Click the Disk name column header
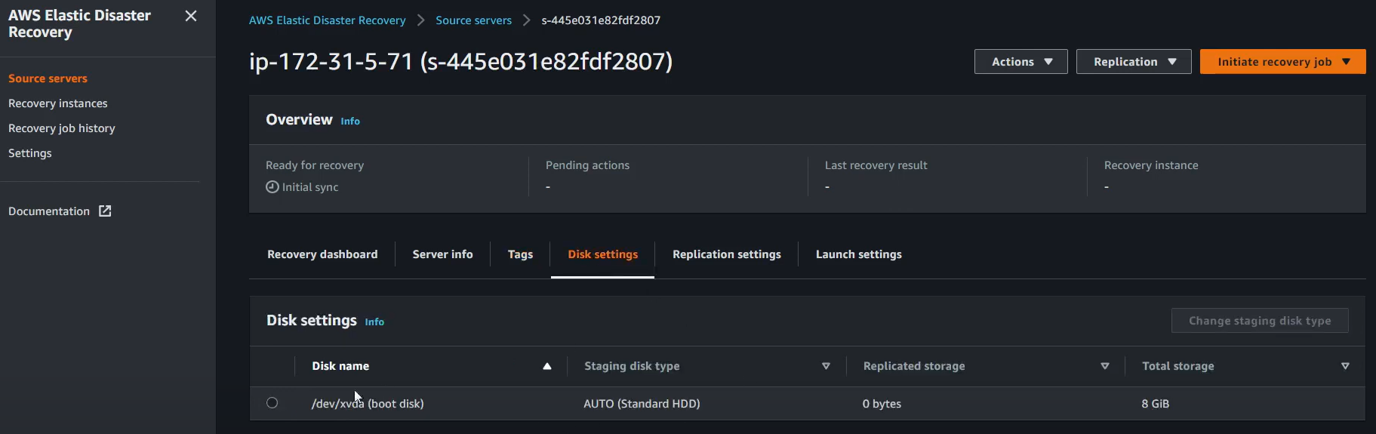Image resolution: width=1376 pixels, height=434 pixels. [x=340, y=366]
